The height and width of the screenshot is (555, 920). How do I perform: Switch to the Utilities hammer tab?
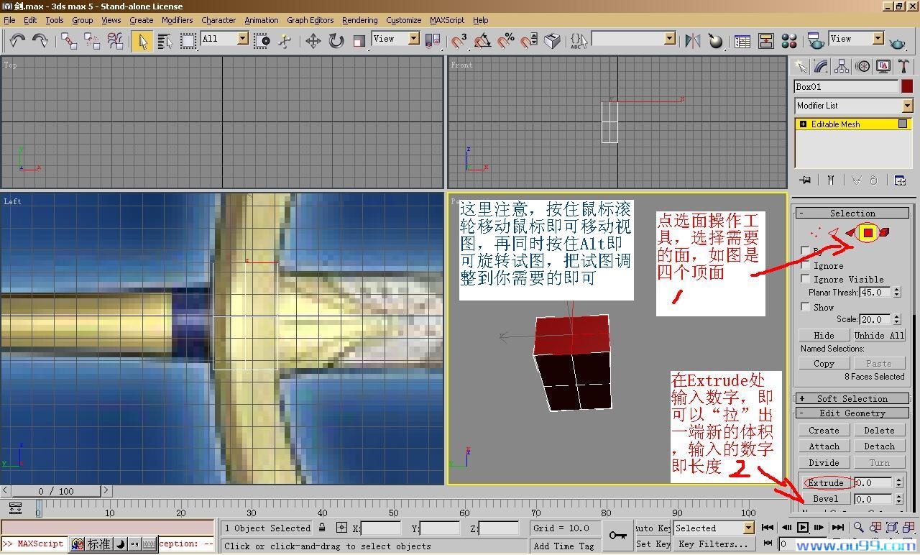[904, 66]
